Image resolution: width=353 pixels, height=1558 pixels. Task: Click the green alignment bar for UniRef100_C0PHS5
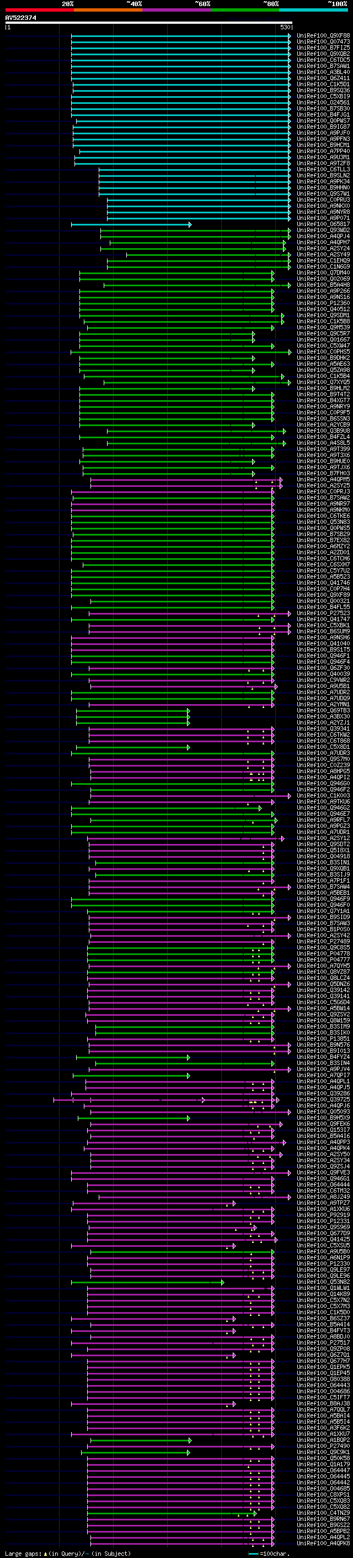tap(181, 352)
